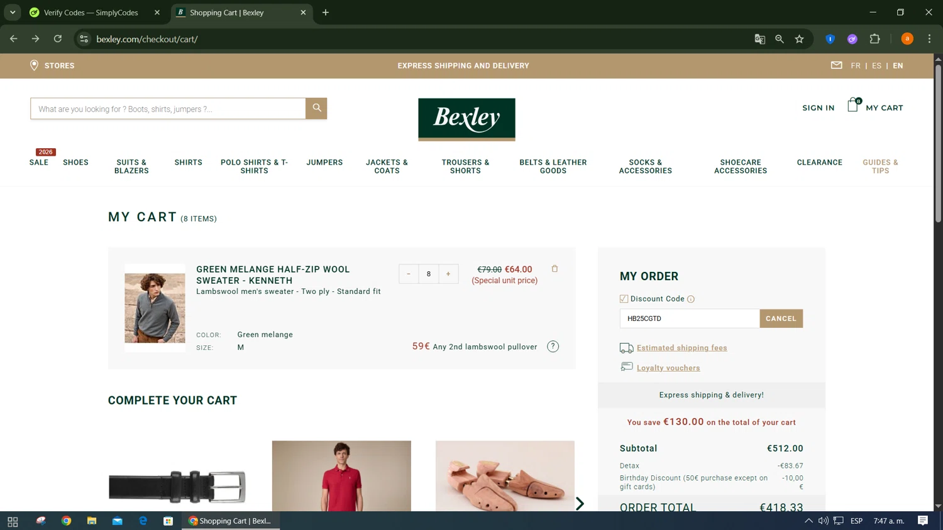This screenshot has width=943, height=530.
Task: Bookmark this page with the star icon
Action: 800,39
